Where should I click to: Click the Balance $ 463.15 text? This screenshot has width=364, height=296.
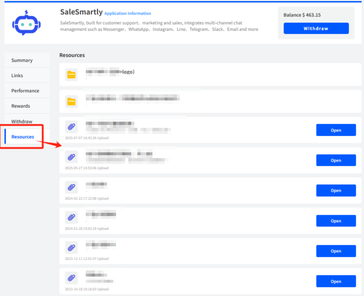coord(302,15)
